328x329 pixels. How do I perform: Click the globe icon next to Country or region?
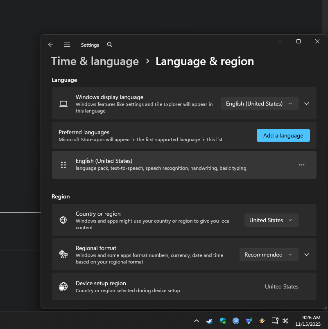tap(63, 220)
